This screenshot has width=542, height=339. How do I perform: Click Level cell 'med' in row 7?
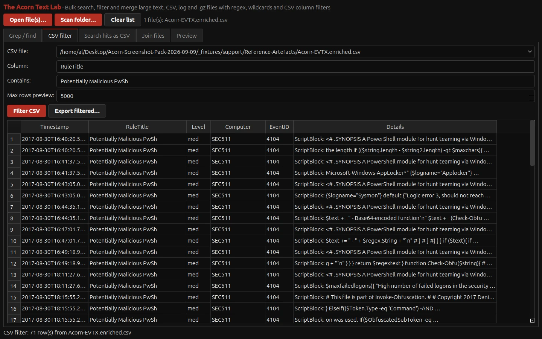[198, 207]
